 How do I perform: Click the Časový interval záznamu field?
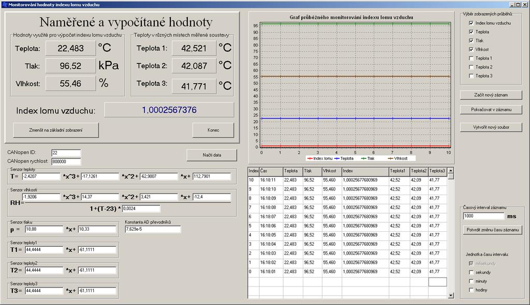(483, 216)
